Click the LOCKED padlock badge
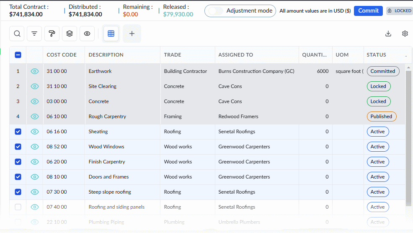Viewport: 413px width, 233px height. (400, 11)
